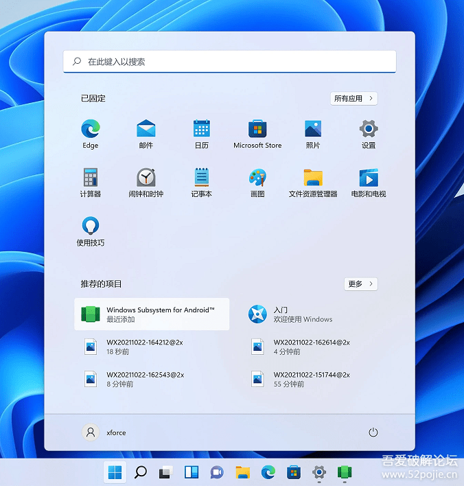The width and height of the screenshot is (464, 486).
Task: Launch the 日历 calendar app
Action: [202, 134]
